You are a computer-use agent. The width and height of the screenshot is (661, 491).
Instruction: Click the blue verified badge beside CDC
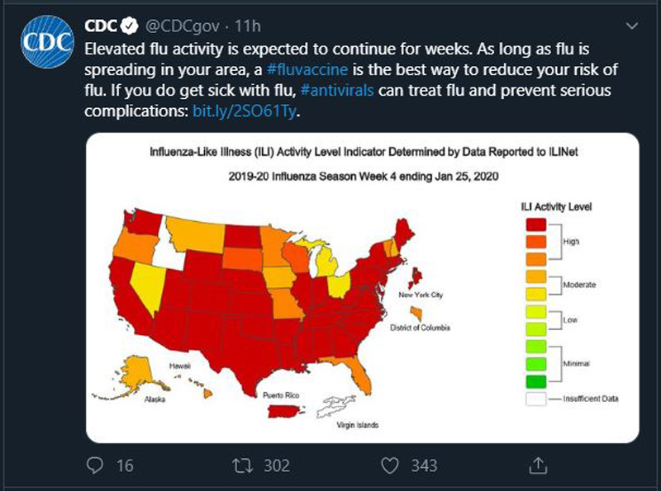pos(130,26)
